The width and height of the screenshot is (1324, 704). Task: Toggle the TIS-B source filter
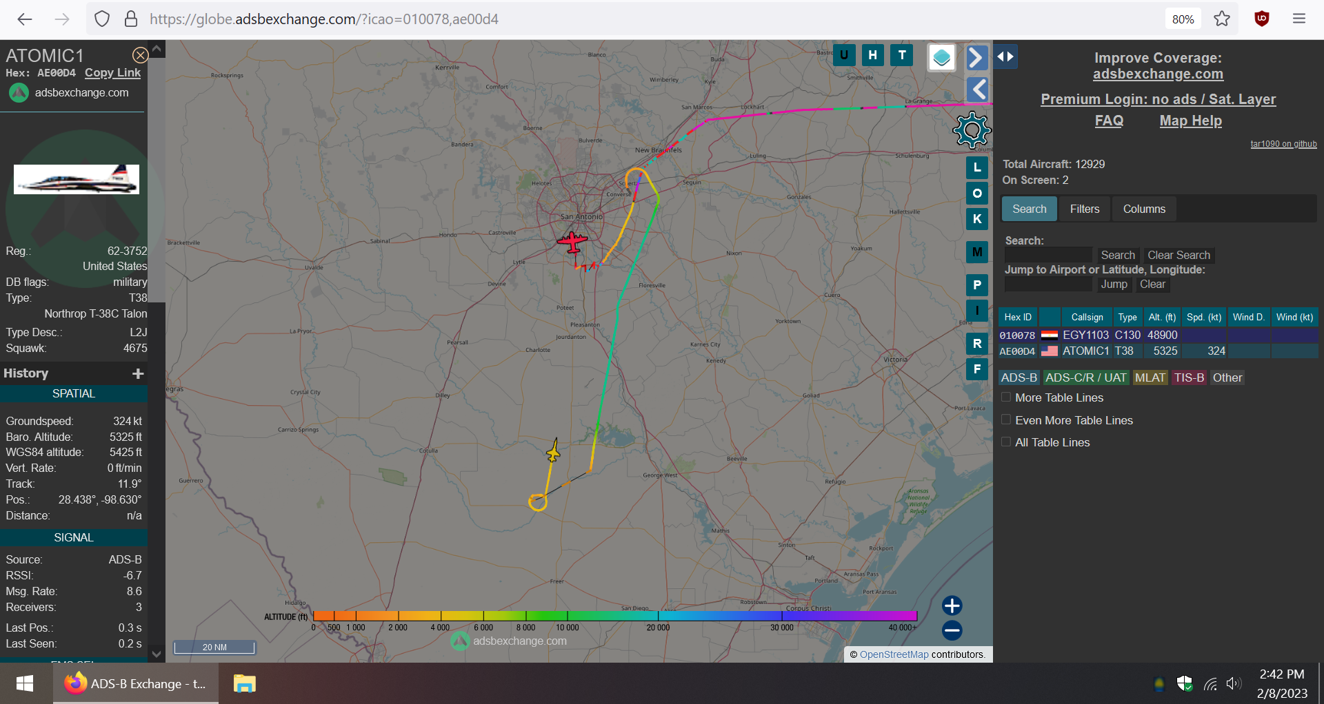pos(1190,377)
